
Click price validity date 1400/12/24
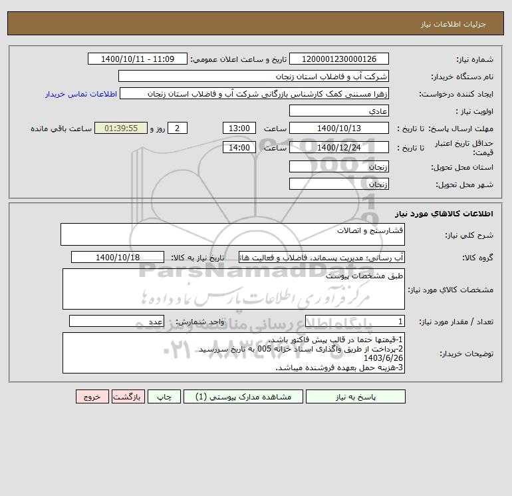[339, 147]
